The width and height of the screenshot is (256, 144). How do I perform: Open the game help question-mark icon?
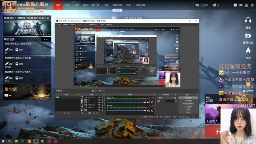click(235, 5)
